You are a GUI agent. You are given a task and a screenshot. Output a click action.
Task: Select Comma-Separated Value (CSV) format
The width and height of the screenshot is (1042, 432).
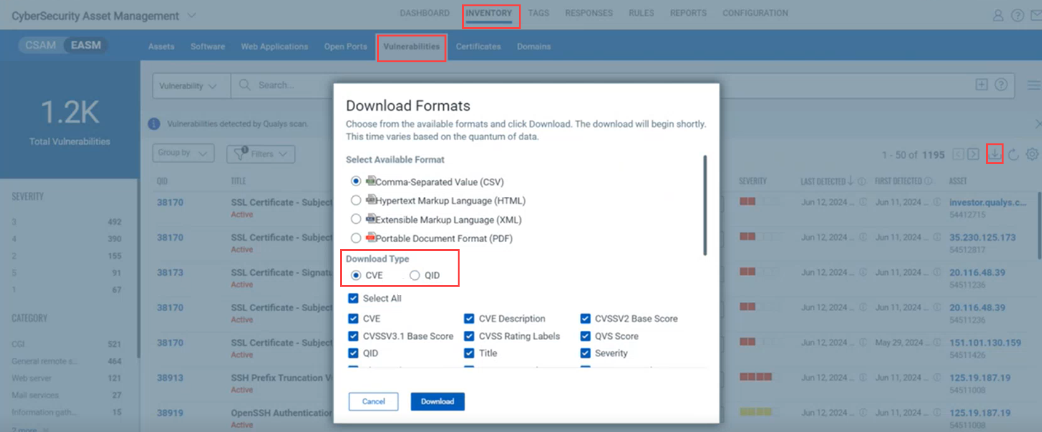356,181
